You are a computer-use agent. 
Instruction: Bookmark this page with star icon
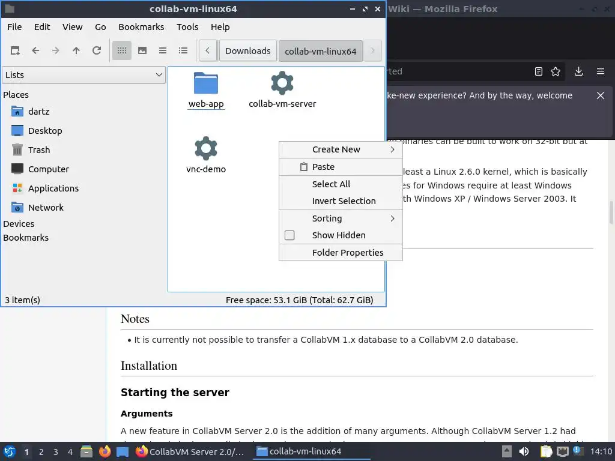coord(556,71)
